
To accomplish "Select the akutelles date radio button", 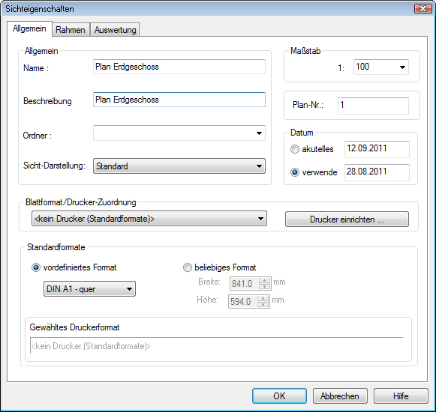I will (x=295, y=149).
